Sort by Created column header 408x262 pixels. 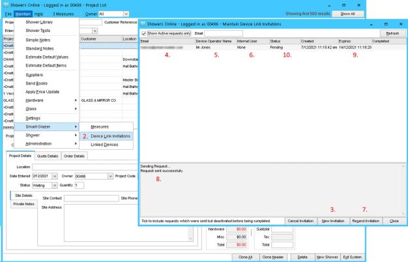319,41
